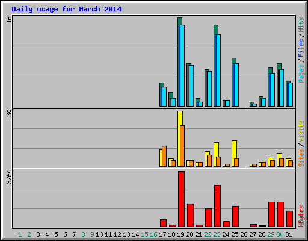Click the yellow visits bar for day 23
Image resolution: width=308 pixels, height=241 pixels.
pyautogui.click(x=216, y=154)
